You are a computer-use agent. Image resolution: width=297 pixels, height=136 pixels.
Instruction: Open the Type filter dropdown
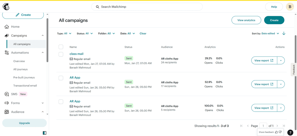(x=64, y=34)
